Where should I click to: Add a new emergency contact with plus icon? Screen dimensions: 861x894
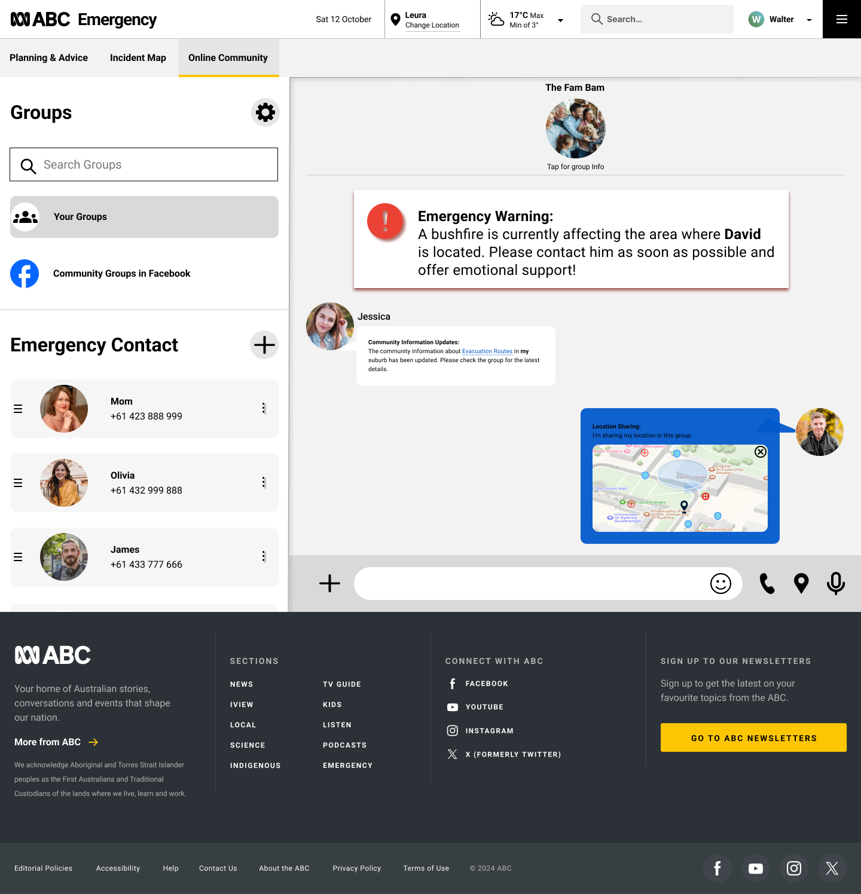(x=264, y=345)
